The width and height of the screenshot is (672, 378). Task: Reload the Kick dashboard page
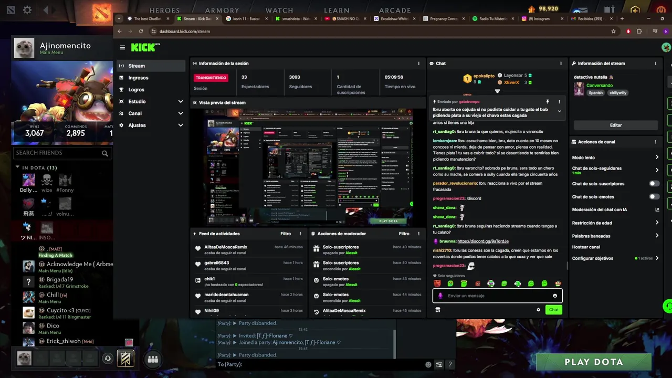(141, 31)
